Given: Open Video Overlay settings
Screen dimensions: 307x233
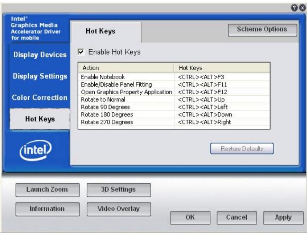Looking at the screenshot, I should click(118, 209).
